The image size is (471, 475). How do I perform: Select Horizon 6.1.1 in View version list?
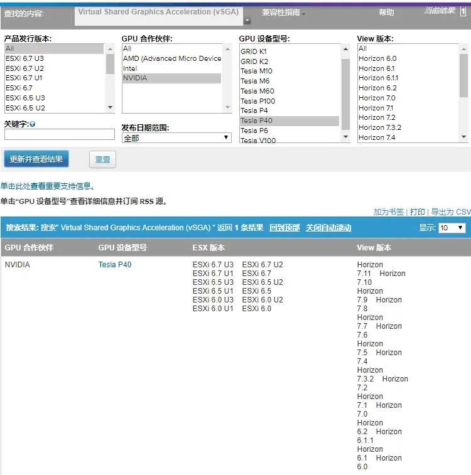[x=408, y=78]
